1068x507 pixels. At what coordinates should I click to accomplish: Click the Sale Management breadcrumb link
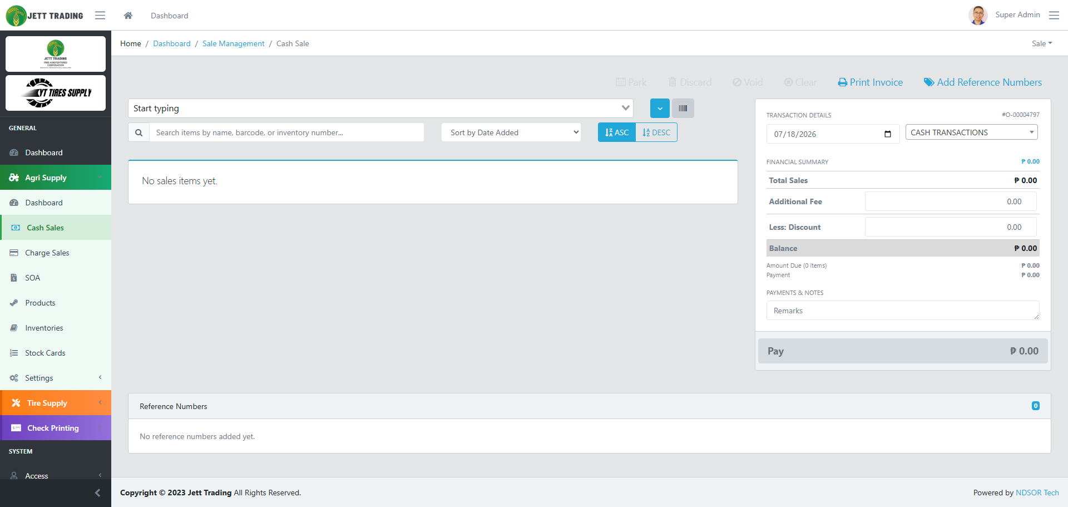[x=234, y=43]
